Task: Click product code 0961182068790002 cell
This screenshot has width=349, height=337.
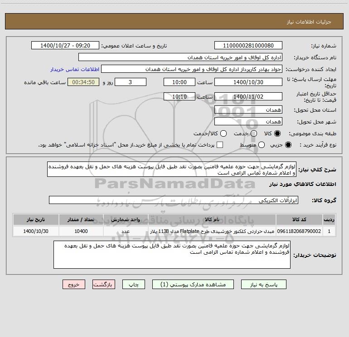Action: point(299,231)
